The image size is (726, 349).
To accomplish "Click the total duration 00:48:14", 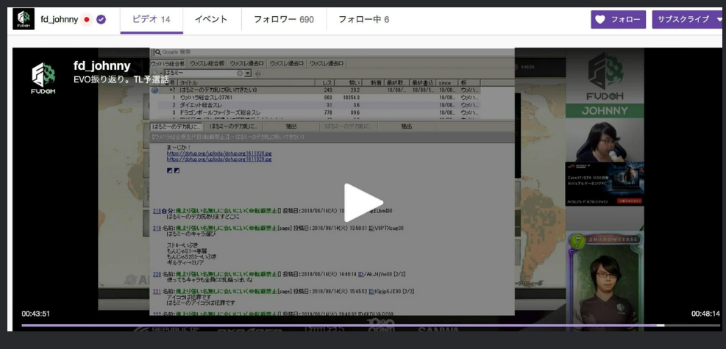I will coord(705,314).
